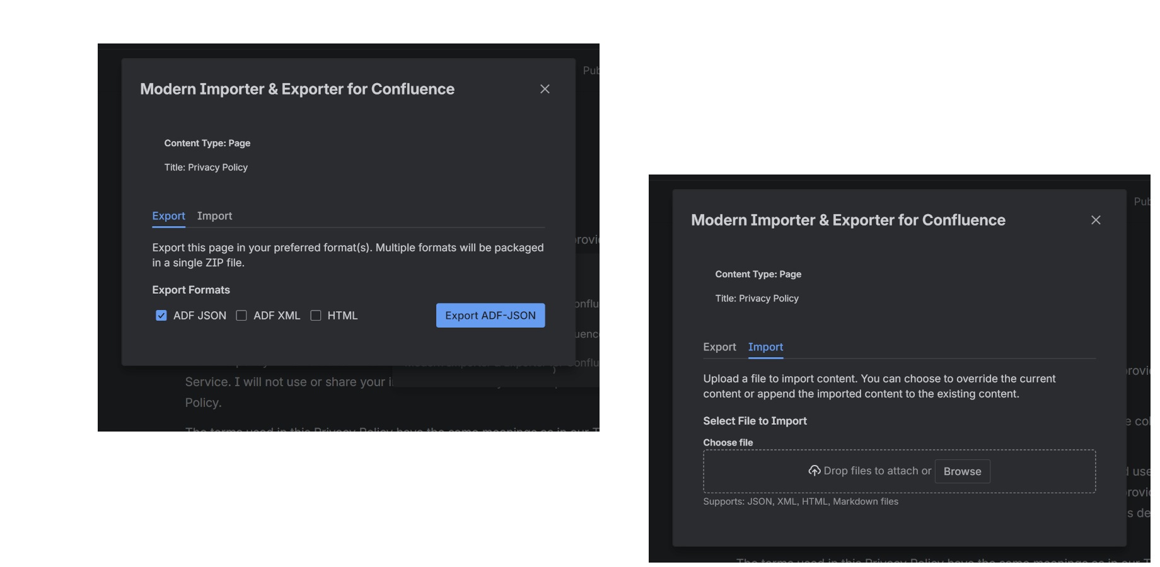Click the Select File to Import heading
The image size is (1160, 567).
pyautogui.click(x=755, y=420)
